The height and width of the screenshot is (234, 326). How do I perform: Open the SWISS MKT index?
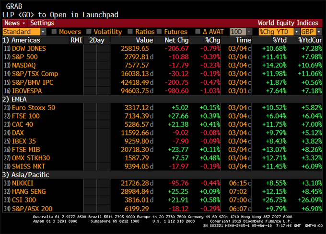(x=28, y=167)
